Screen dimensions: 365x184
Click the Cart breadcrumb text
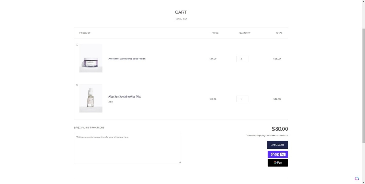(x=185, y=19)
